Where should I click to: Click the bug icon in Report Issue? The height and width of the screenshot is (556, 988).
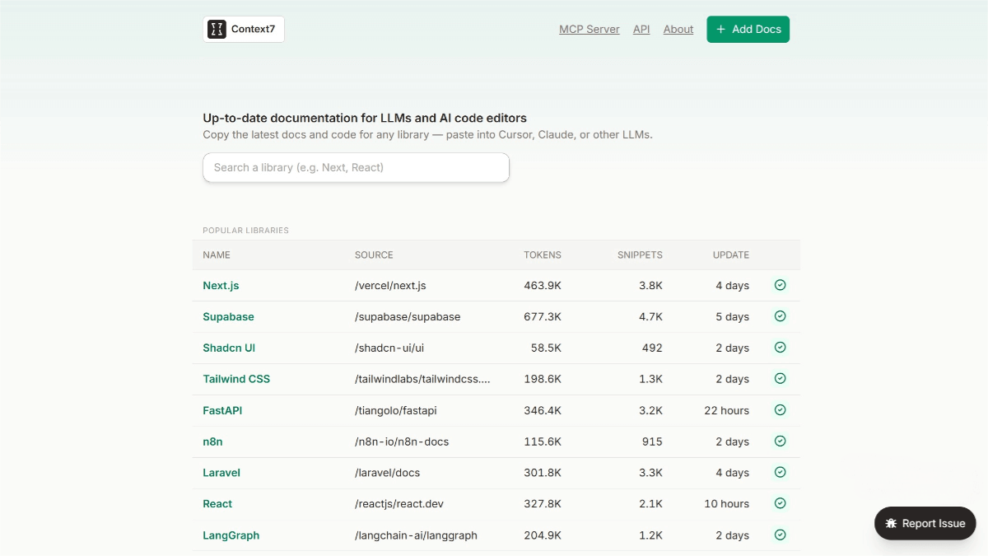[891, 524]
